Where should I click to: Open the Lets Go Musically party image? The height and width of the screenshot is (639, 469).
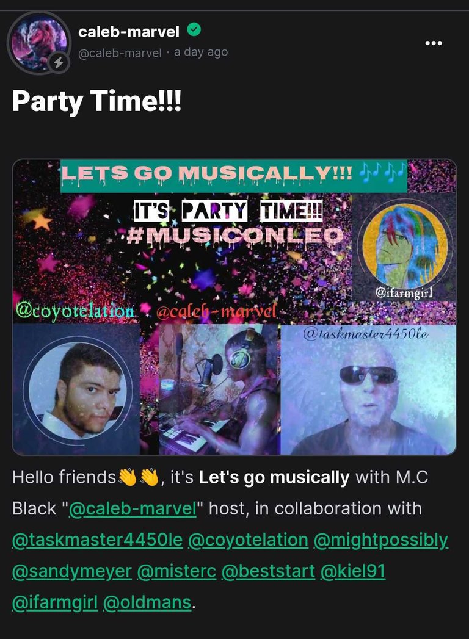tap(234, 306)
